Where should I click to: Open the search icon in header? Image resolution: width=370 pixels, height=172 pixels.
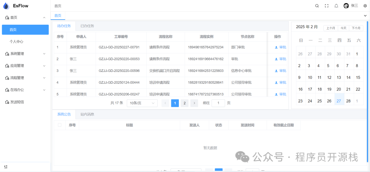(x=317, y=6)
